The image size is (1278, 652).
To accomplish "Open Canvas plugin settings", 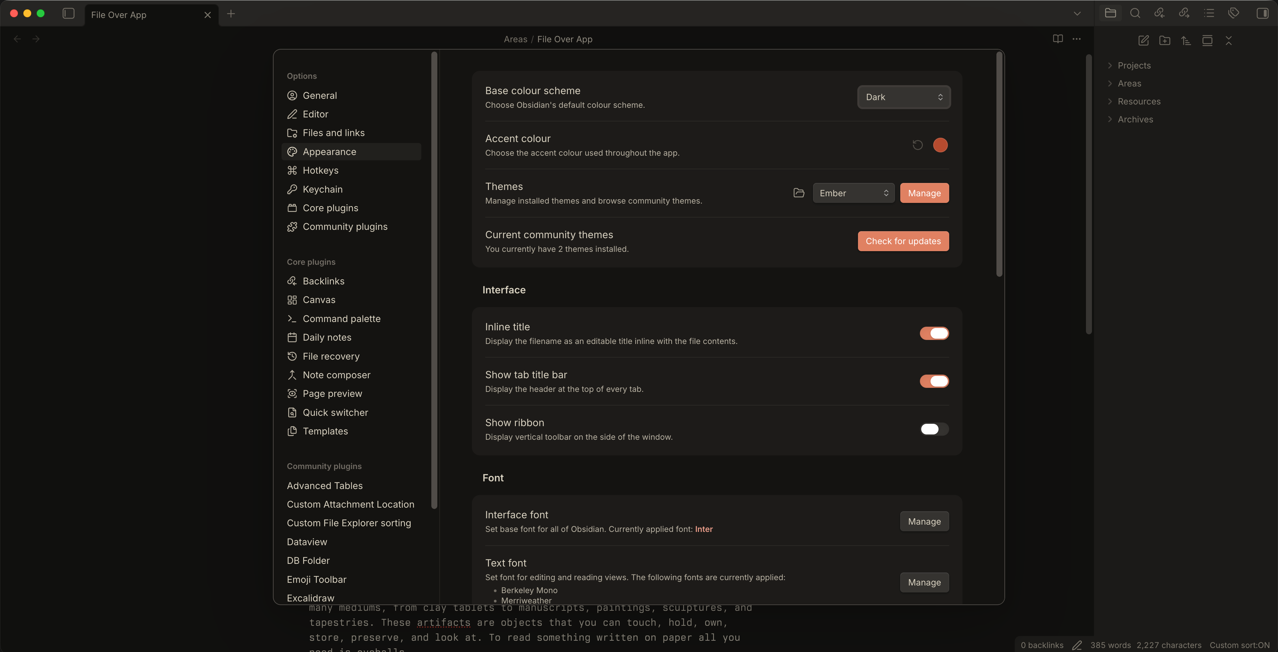I will (x=351, y=299).
